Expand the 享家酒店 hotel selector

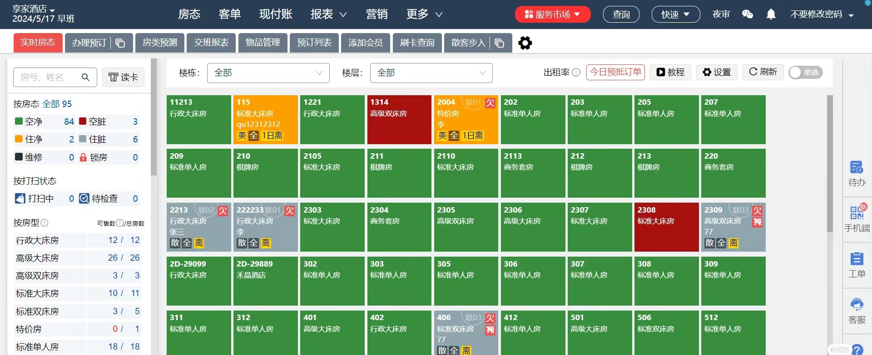coord(33,9)
